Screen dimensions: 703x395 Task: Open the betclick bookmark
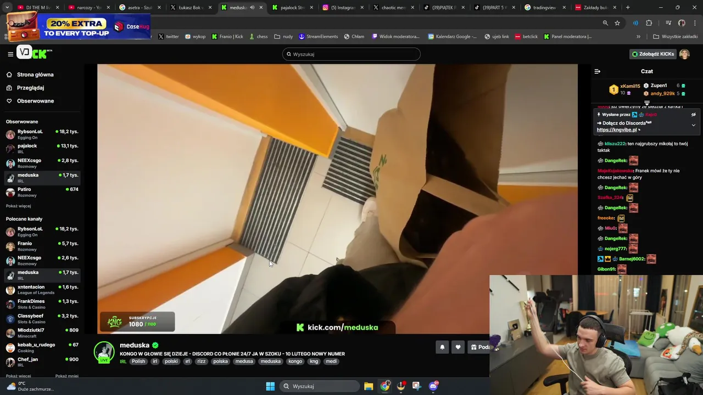pyautogui.click(x=526, y=37)
